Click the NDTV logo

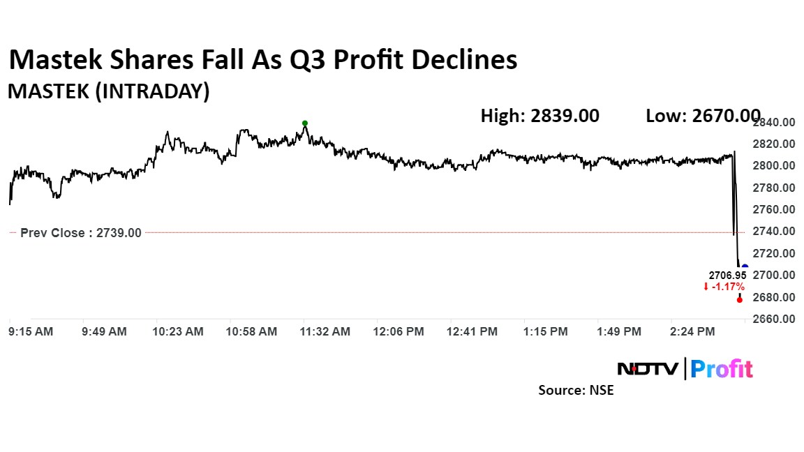(x=648, y=369)
